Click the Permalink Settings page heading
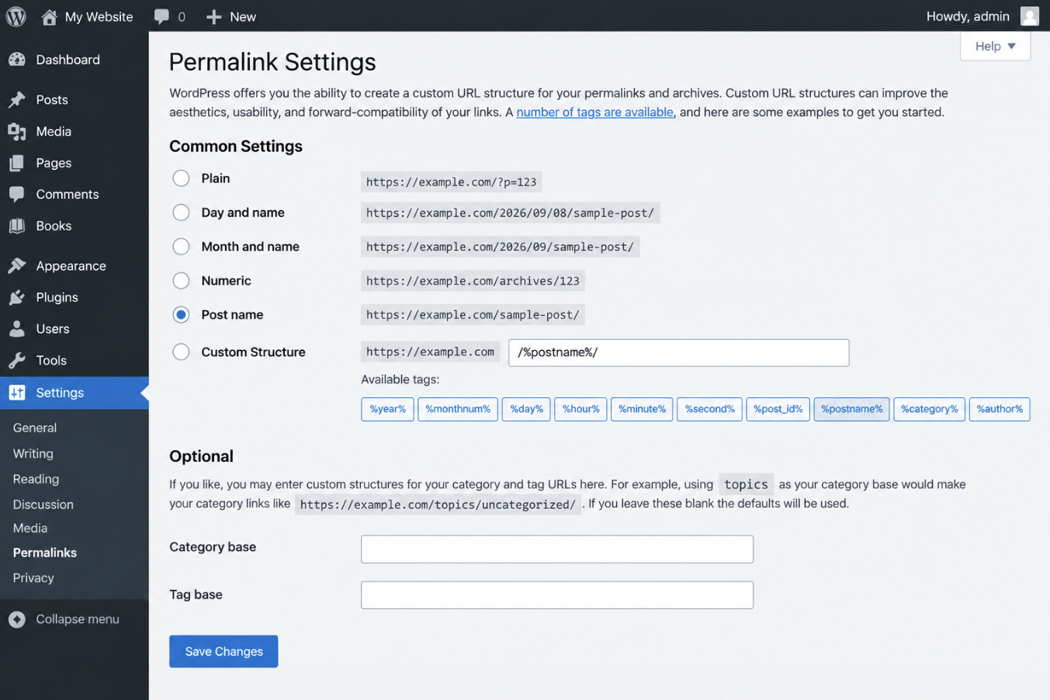 [272, 62]
